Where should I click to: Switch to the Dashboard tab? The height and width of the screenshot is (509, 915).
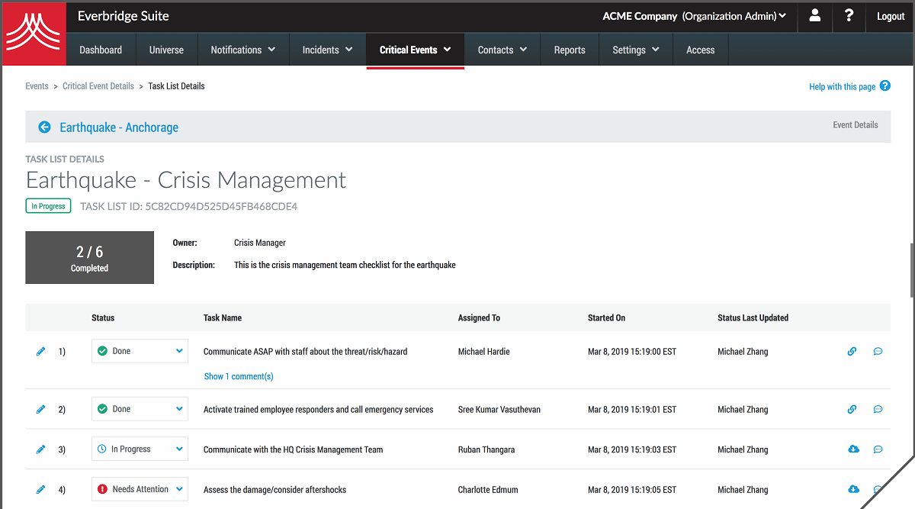100,49
